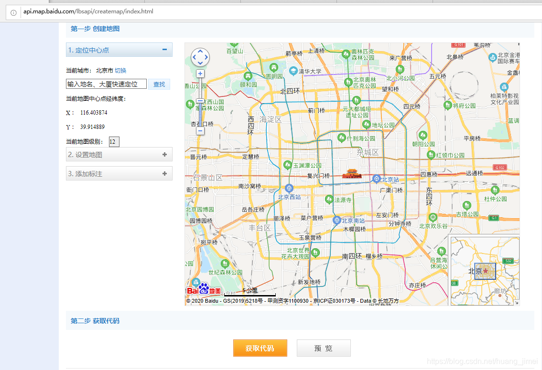Click the 朝阳公园 marker icon
This screenshot has height=370, width=542.
(x=423, y=135)
